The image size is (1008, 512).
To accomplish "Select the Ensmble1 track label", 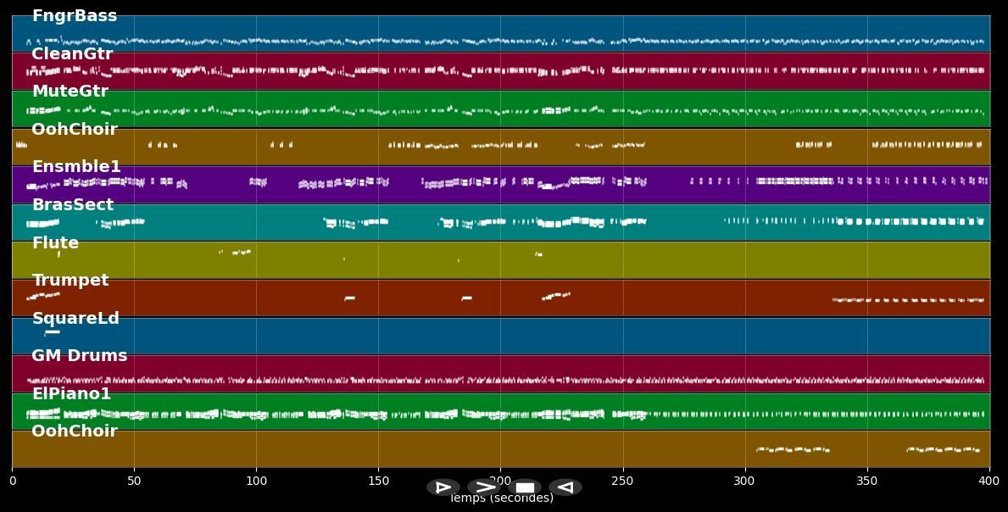I will [76, 167].
